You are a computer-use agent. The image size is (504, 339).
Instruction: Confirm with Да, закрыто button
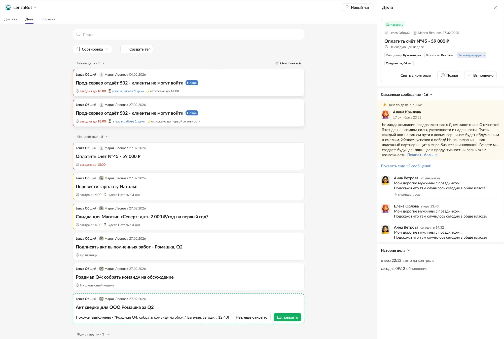pos(287,317)
